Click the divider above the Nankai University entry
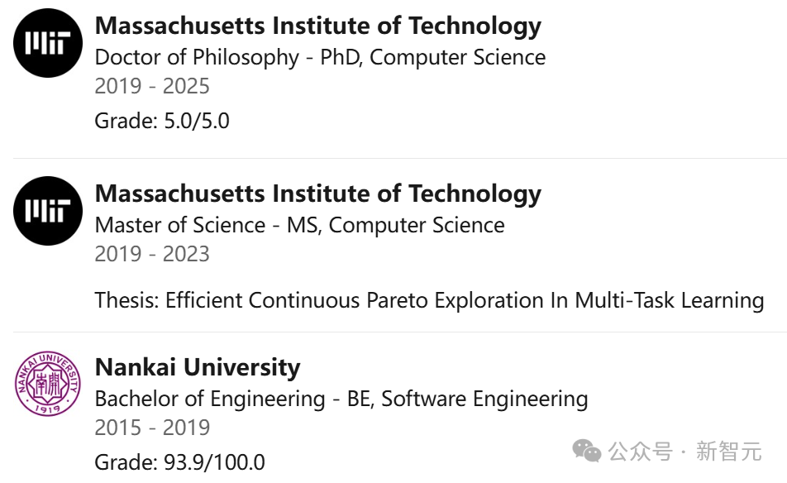This screenshot has width=787, height=483. [x=400, y=332]
